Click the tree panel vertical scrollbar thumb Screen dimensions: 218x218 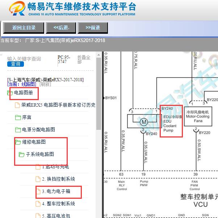point(99,94)
